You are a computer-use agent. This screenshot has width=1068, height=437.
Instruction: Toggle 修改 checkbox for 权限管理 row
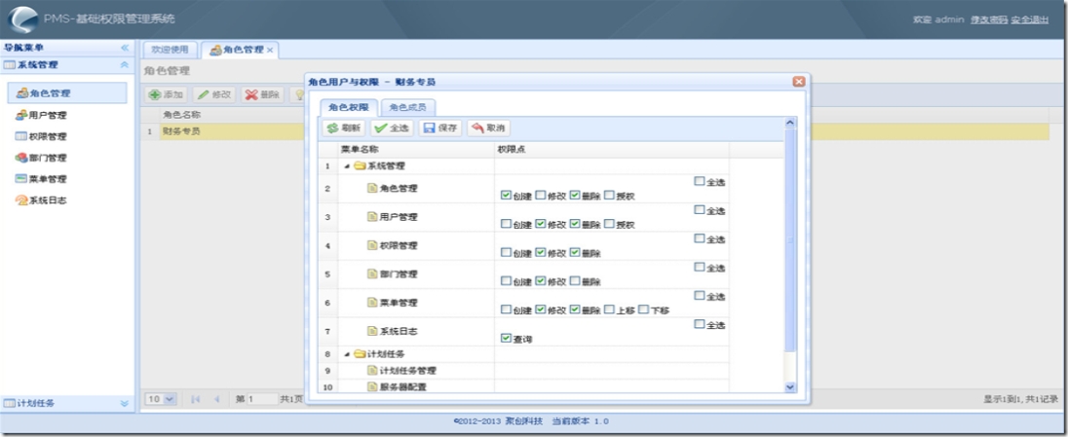[x=540, y=252]
